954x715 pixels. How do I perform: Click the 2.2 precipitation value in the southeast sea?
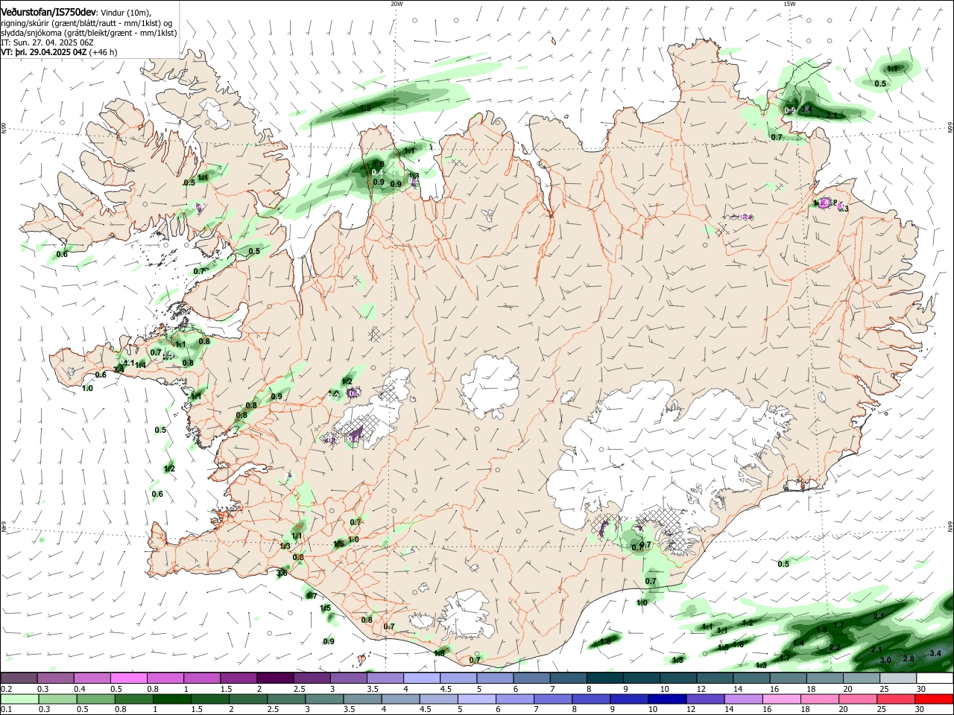point(835,647)
